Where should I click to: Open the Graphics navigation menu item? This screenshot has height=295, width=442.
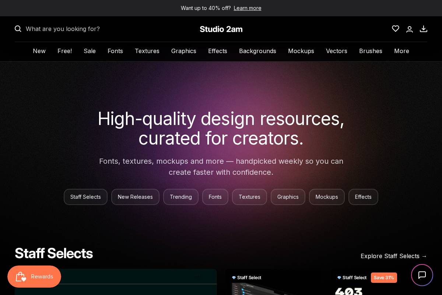pyautogui.click(x=184, y=51)
